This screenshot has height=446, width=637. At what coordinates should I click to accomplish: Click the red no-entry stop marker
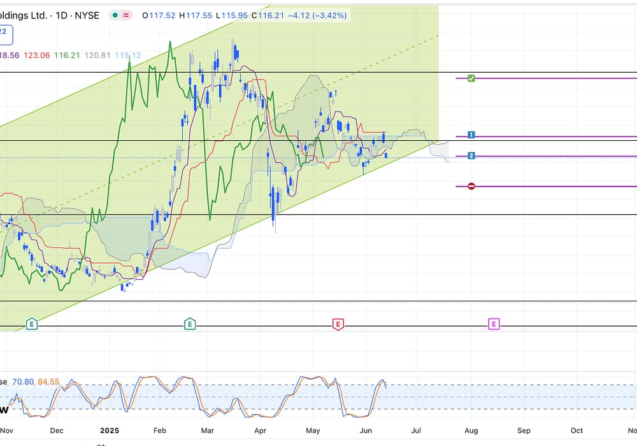point(471,186)
